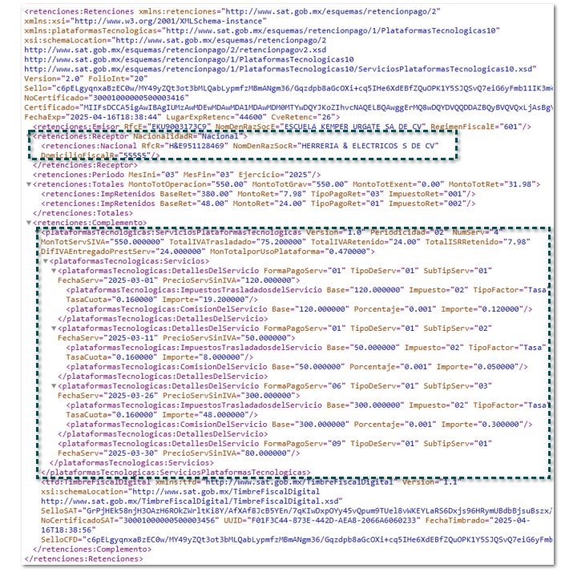Click the TasaCuota Importe="19.200000" line

pos(162,300)
